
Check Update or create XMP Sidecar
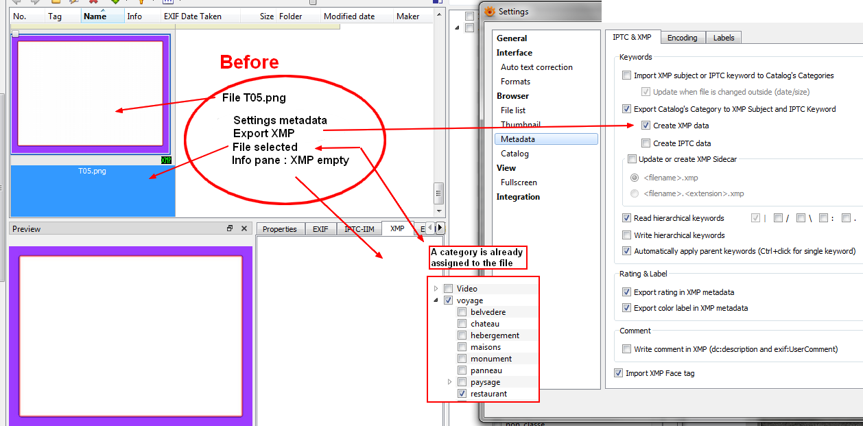tap(632, 159)
